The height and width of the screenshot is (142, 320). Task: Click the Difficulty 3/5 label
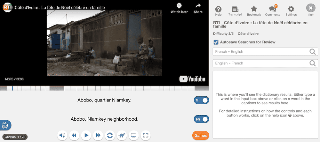point(223,34)
